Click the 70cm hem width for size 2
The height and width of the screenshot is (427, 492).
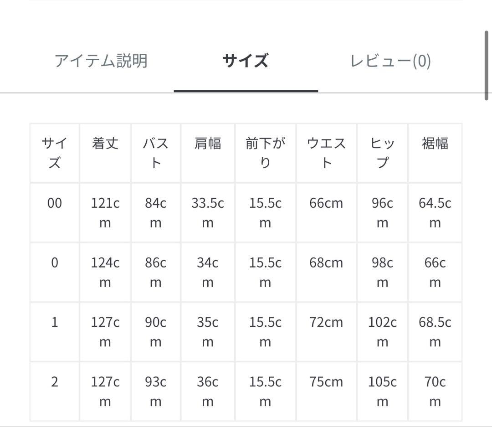coord(435,391)
